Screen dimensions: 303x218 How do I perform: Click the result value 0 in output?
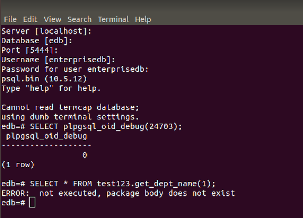(85, 155)
